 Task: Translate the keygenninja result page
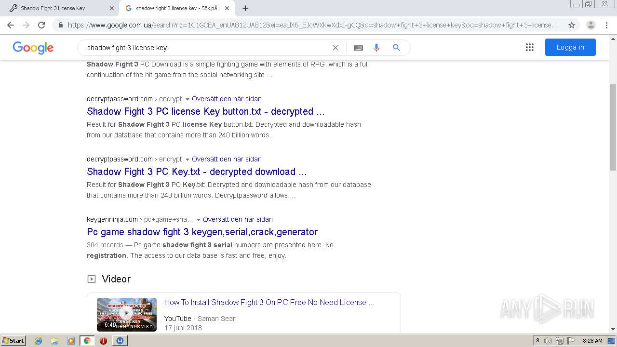point(238,219)
